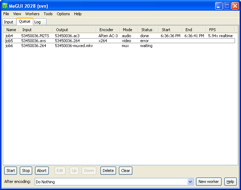Open the Help menu
This screenshot has width=241, height=190.
click(x=78, y=14)
